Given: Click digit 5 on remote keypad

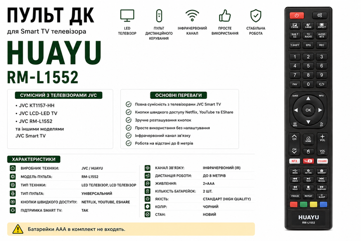Looking at the screenshot, I should point(308,66).
